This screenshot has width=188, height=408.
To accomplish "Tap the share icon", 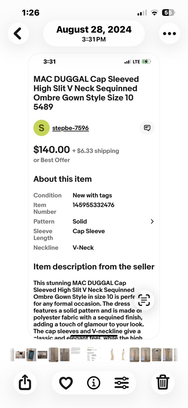I will (x=25, y=382).
